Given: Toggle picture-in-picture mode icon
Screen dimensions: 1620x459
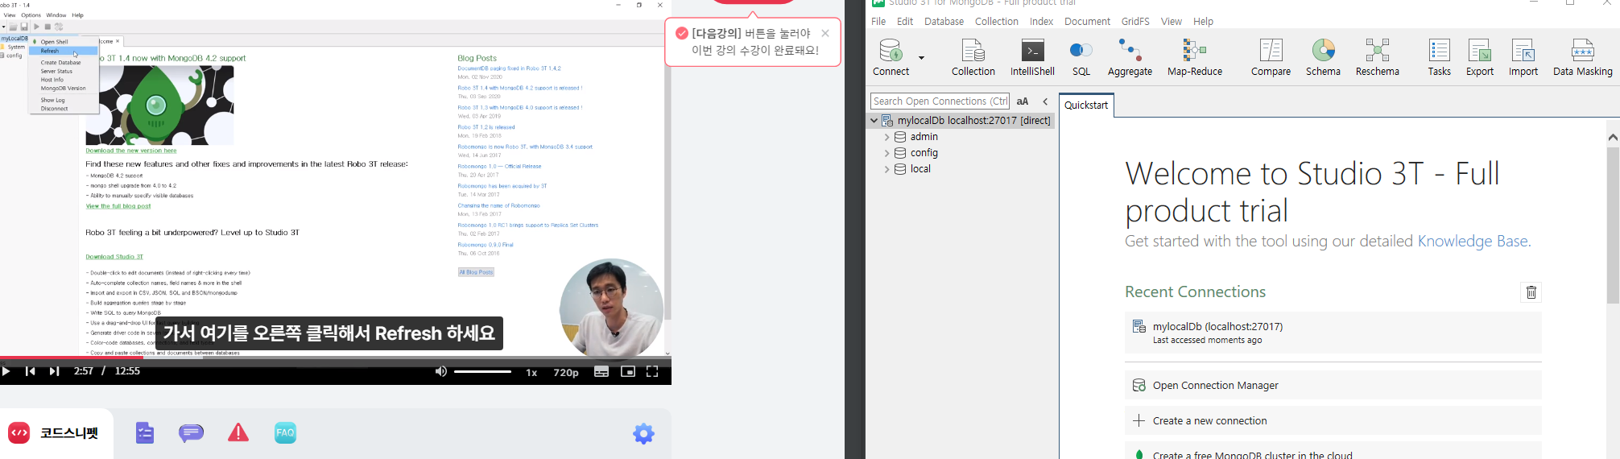Looking at the screenshot, I should point(628,371).
